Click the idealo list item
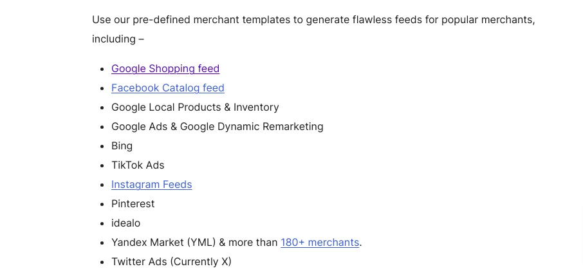The width and height of the screenshot is (583, 280). (125, 223)
